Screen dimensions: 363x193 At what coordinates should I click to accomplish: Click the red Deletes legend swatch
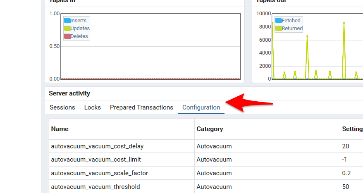coord(67,36)
